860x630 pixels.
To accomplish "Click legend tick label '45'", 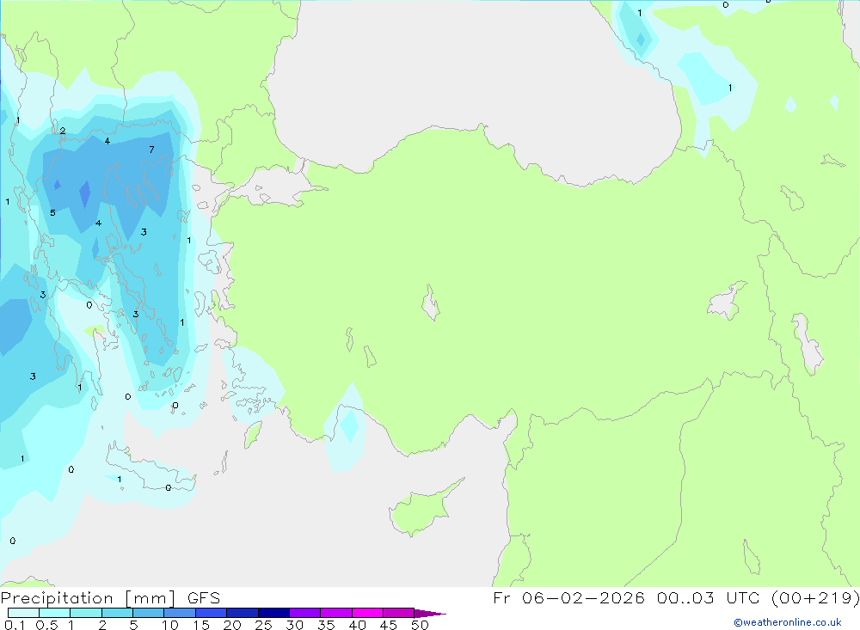I will (x=389, y=625).
